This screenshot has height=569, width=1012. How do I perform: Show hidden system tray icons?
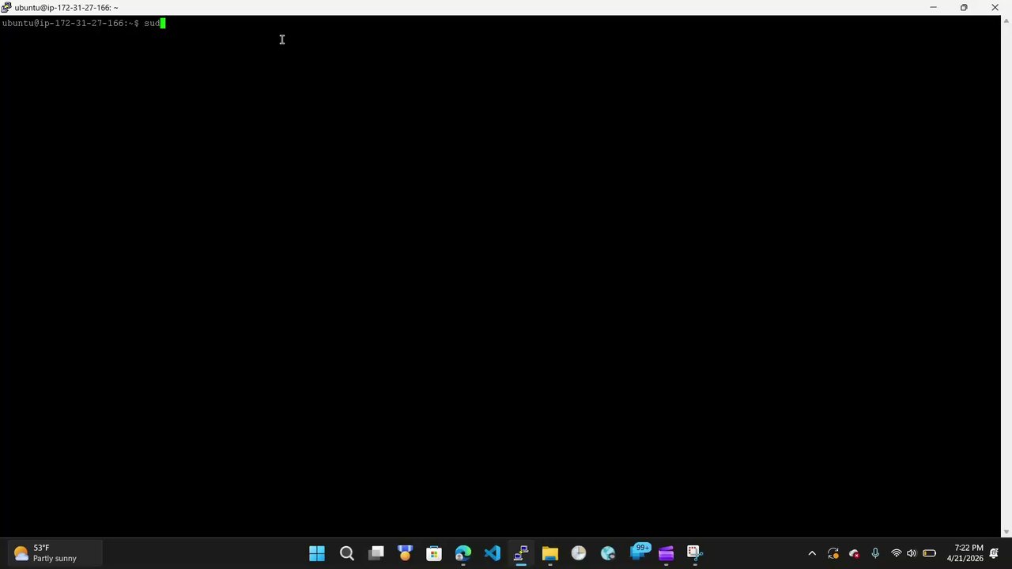812,553
